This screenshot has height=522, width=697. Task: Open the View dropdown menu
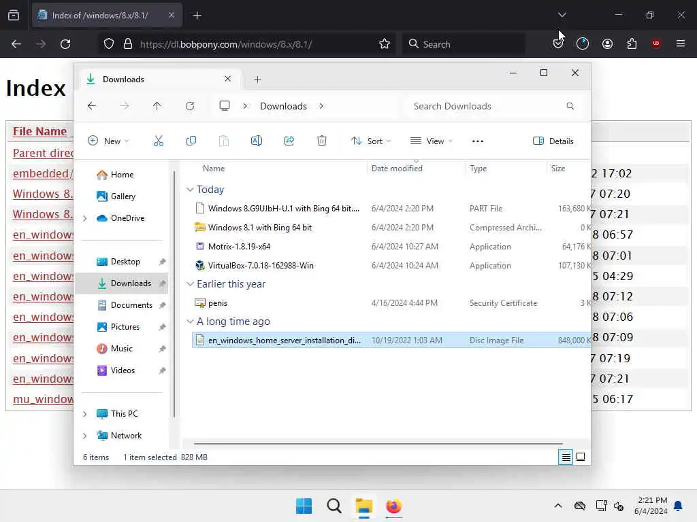[x=431, y=141]
